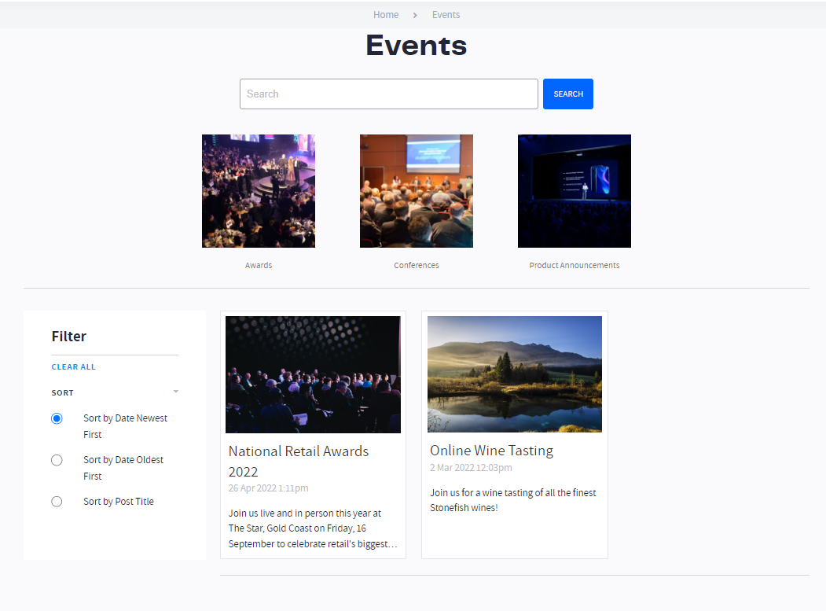This screenshot has height=611, width=826.
Task: Click the 2 Mar 2022 12:03pm date
Action: [471, 468]
